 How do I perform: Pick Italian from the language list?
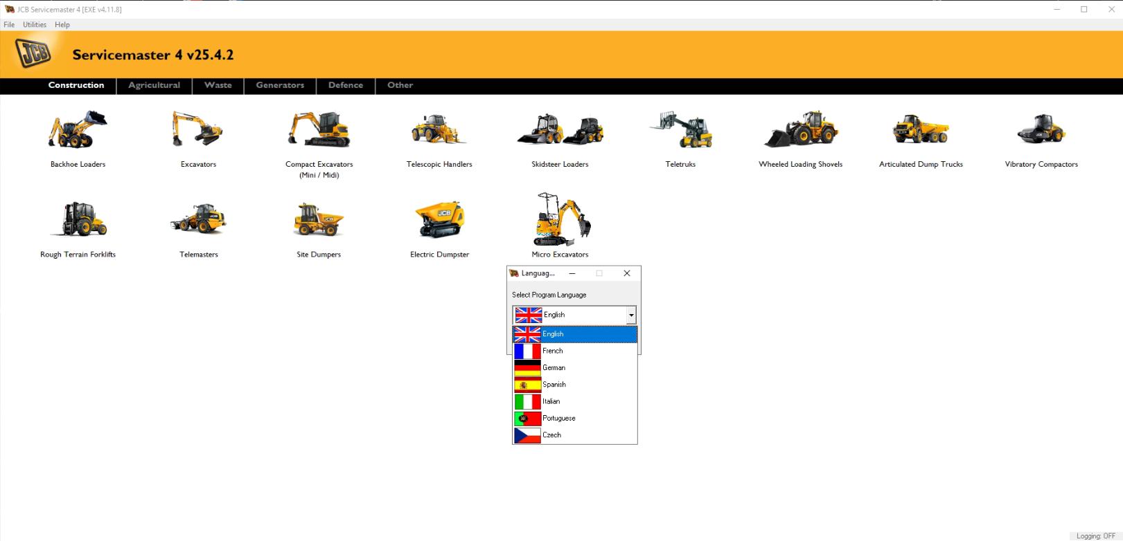click(575, 401)
